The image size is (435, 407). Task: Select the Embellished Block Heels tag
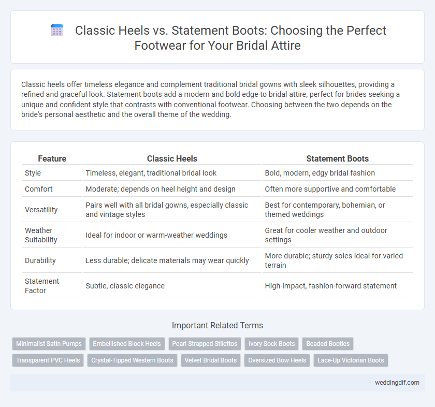tap(127, 343)
